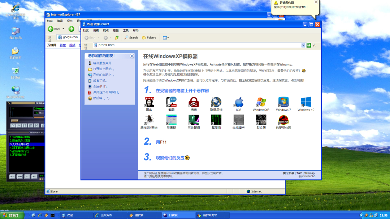
Task: Click the Search button in Pranx toolbar
Action: point(131,38)
